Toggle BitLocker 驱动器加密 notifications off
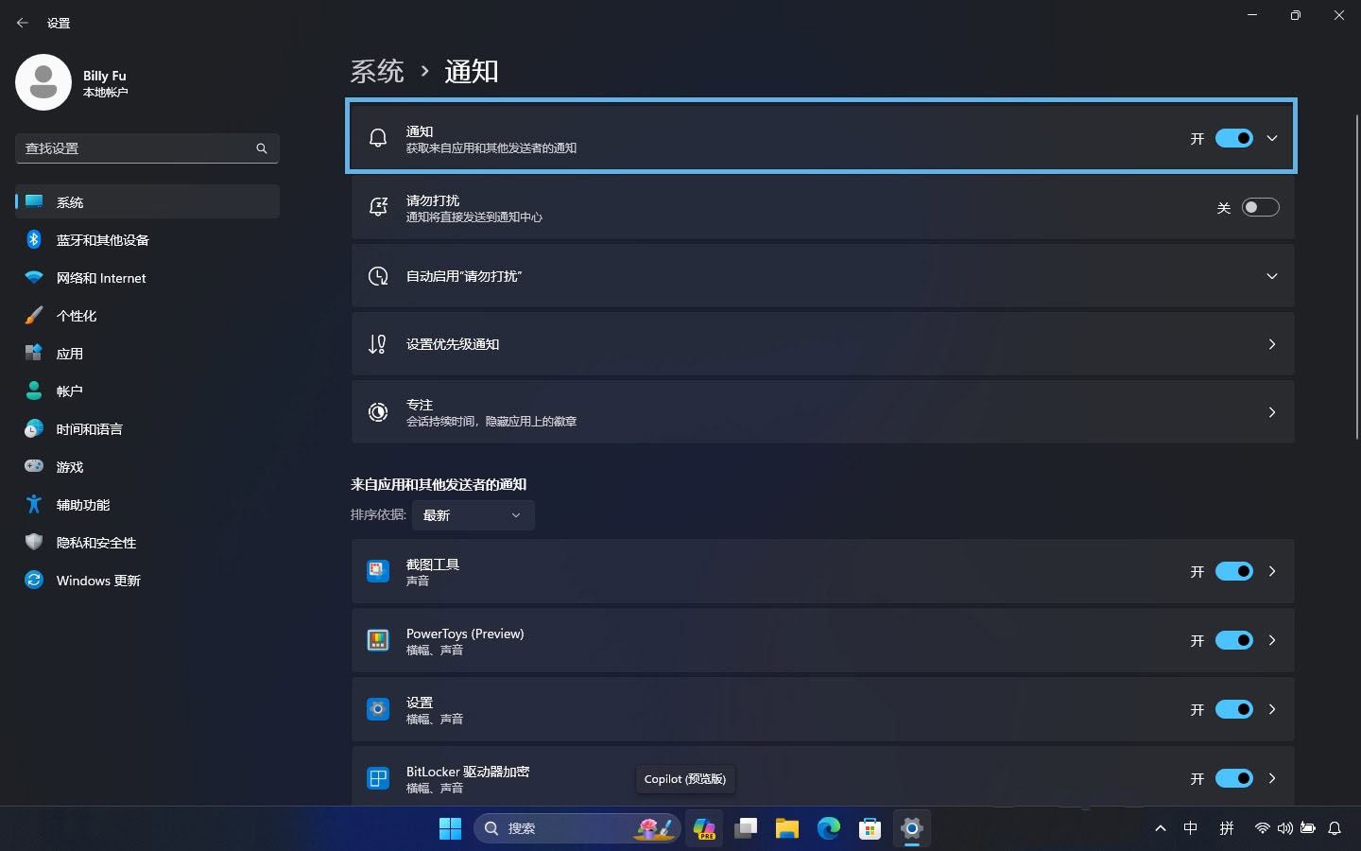This screenshot has height=851, width=1361. coord(1233,778)
